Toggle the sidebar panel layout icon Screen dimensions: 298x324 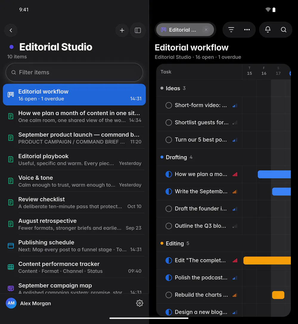click(x=138, y=30)
